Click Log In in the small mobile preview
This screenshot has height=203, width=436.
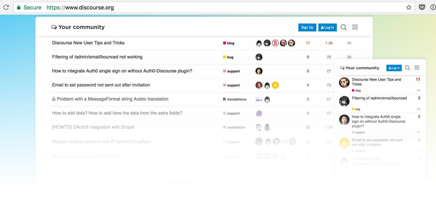[x=394, y=68]
